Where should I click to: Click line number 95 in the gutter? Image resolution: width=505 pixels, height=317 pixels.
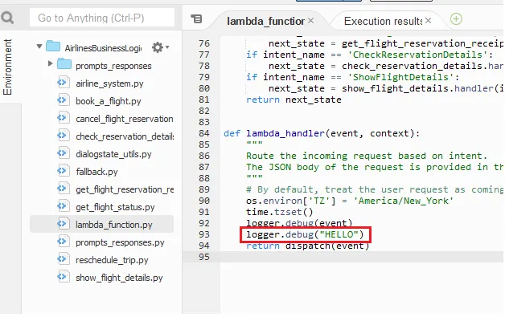point(204,257)
